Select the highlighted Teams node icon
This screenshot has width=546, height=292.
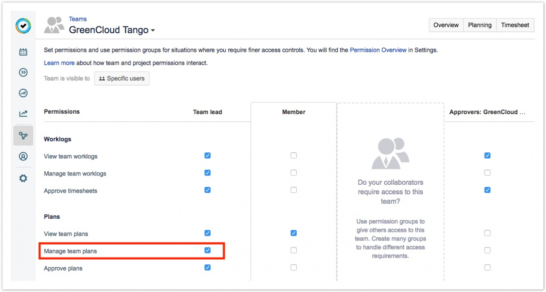(23, 136)
